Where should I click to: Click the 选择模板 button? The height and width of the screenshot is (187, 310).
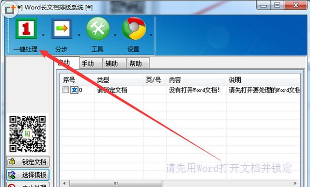[x=28, y=175]
